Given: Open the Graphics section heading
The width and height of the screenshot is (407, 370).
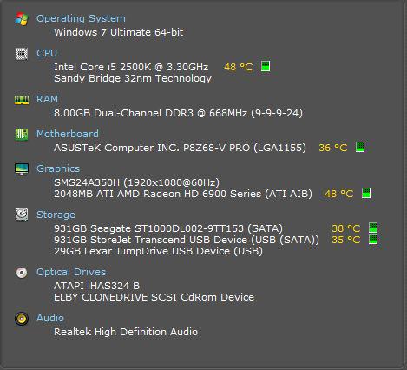Looking at the screenshot, I should point(58,168).
